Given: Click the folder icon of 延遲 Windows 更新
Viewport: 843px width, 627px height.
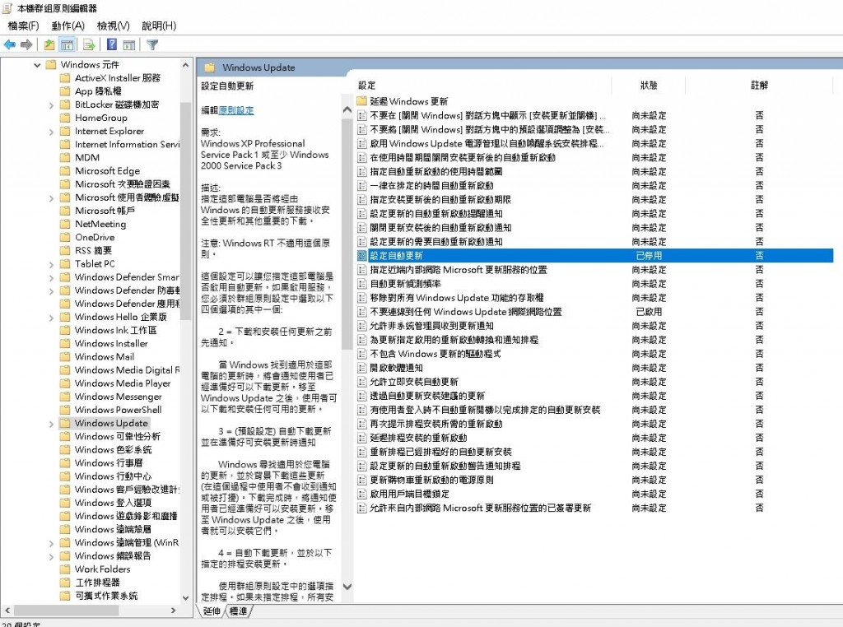Looking at the screenshot, I should coord(362,101).
